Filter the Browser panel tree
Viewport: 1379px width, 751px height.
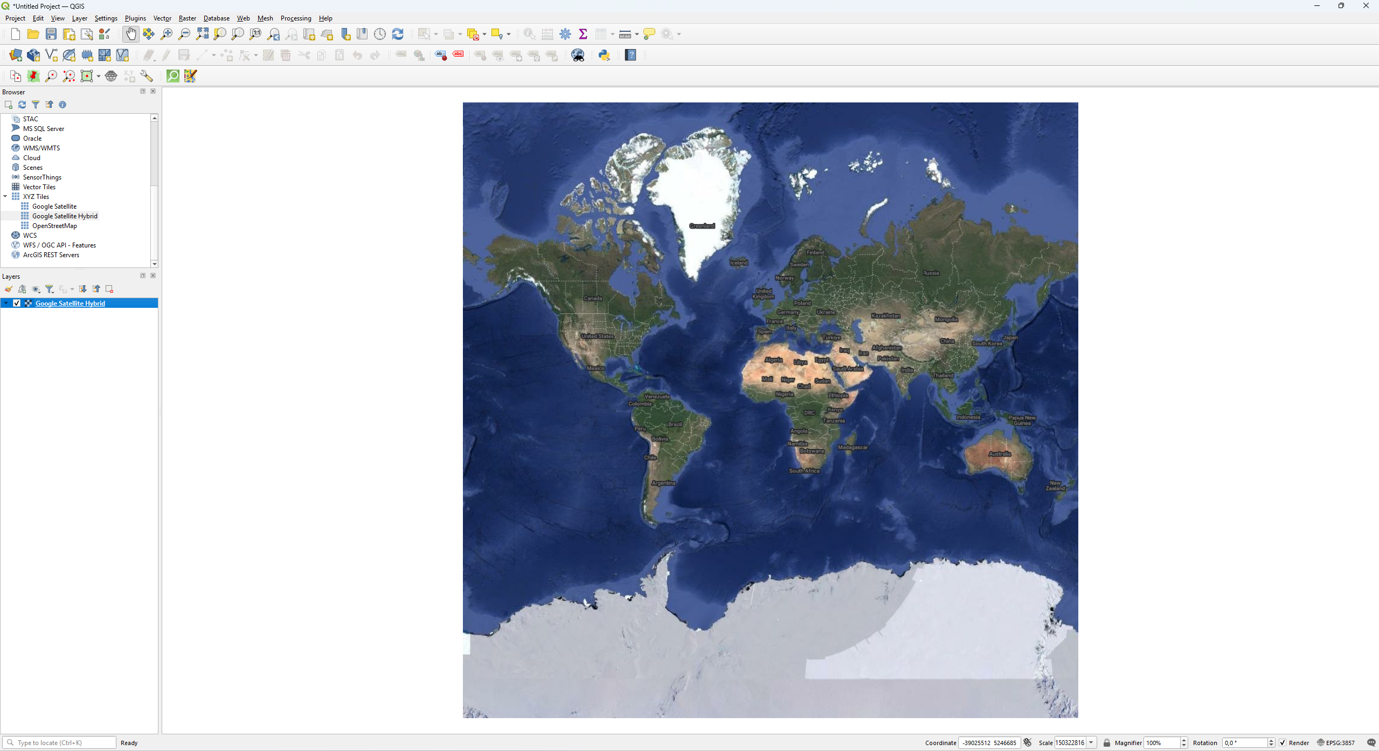(36, 105)
